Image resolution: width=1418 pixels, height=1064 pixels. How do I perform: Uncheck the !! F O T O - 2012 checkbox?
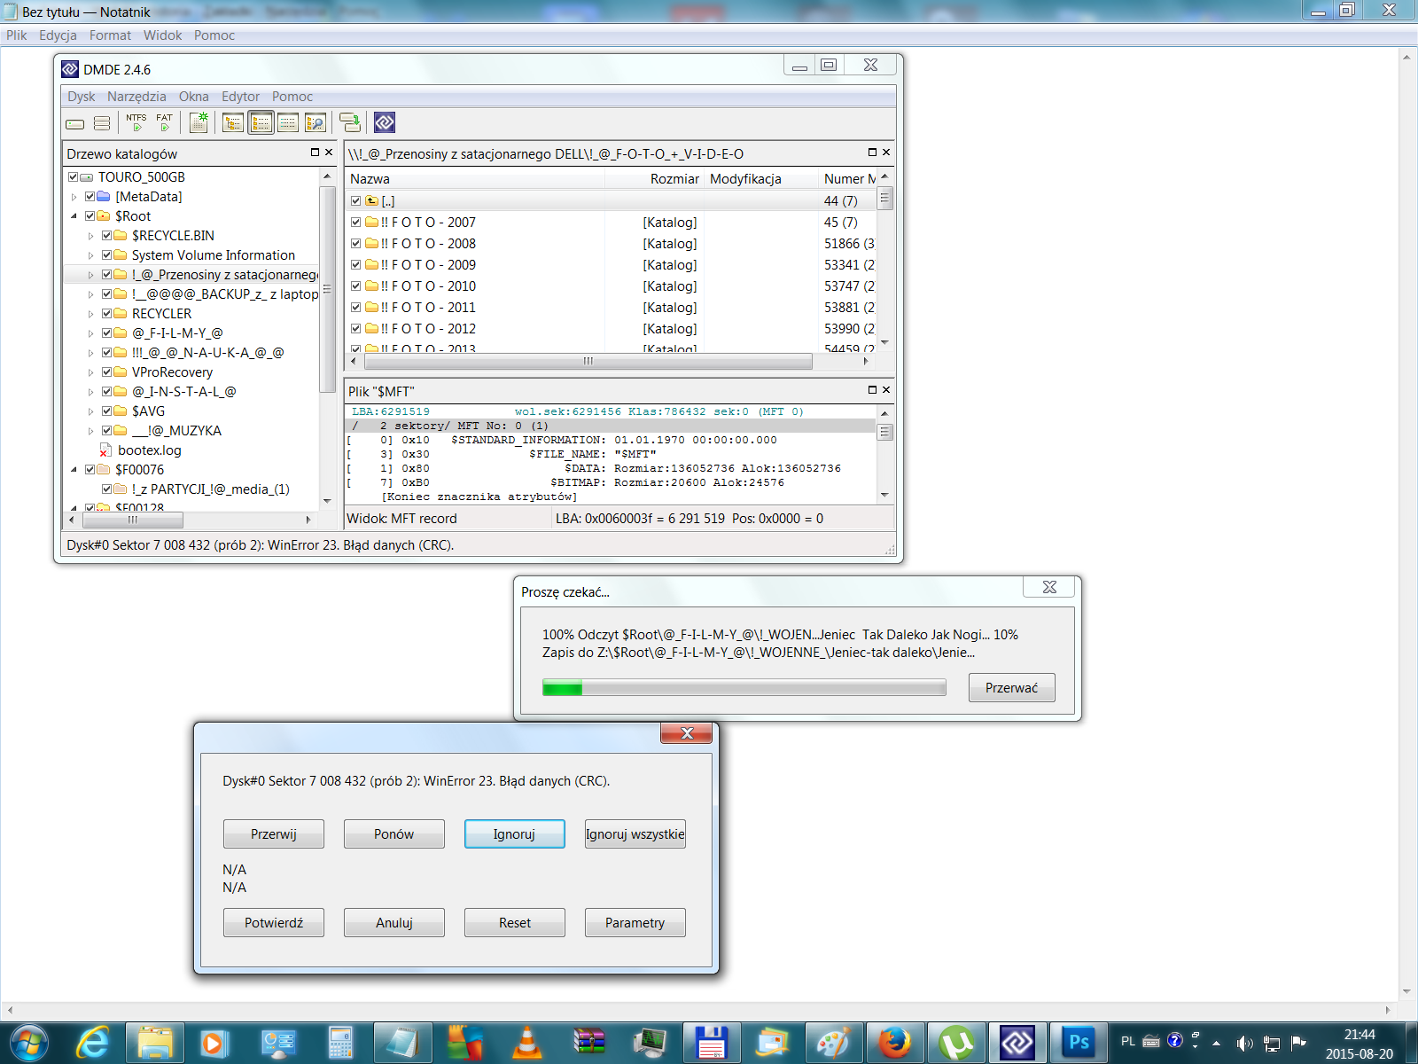pyautogui.click(x=356, y=329)
